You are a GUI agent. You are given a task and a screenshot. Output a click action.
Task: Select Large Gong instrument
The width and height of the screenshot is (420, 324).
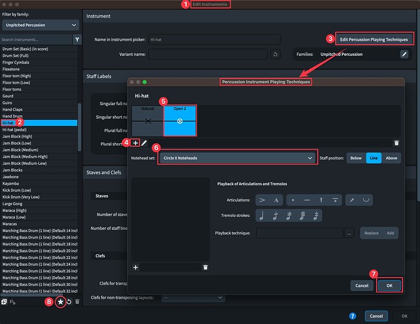[x=39, y=203]
